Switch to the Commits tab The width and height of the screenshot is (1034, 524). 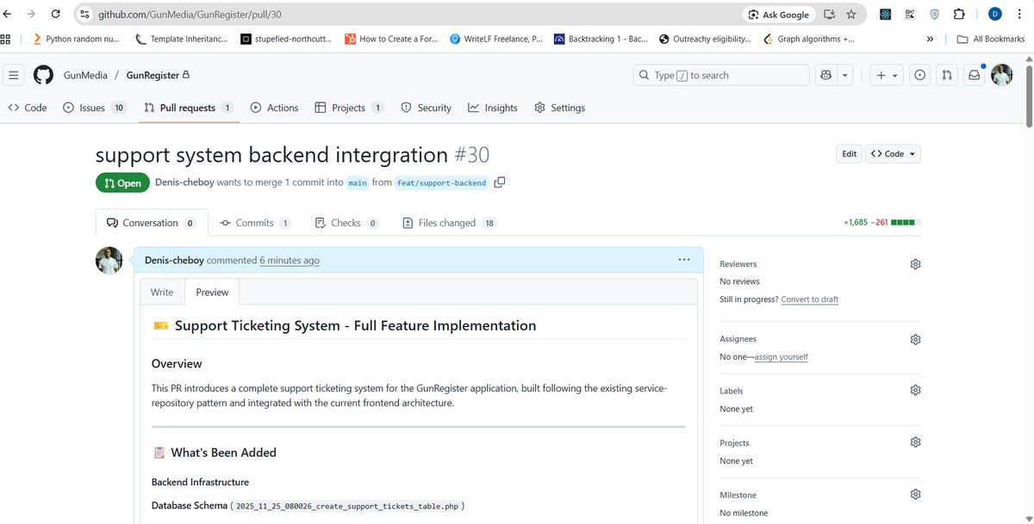coord(256,223)
